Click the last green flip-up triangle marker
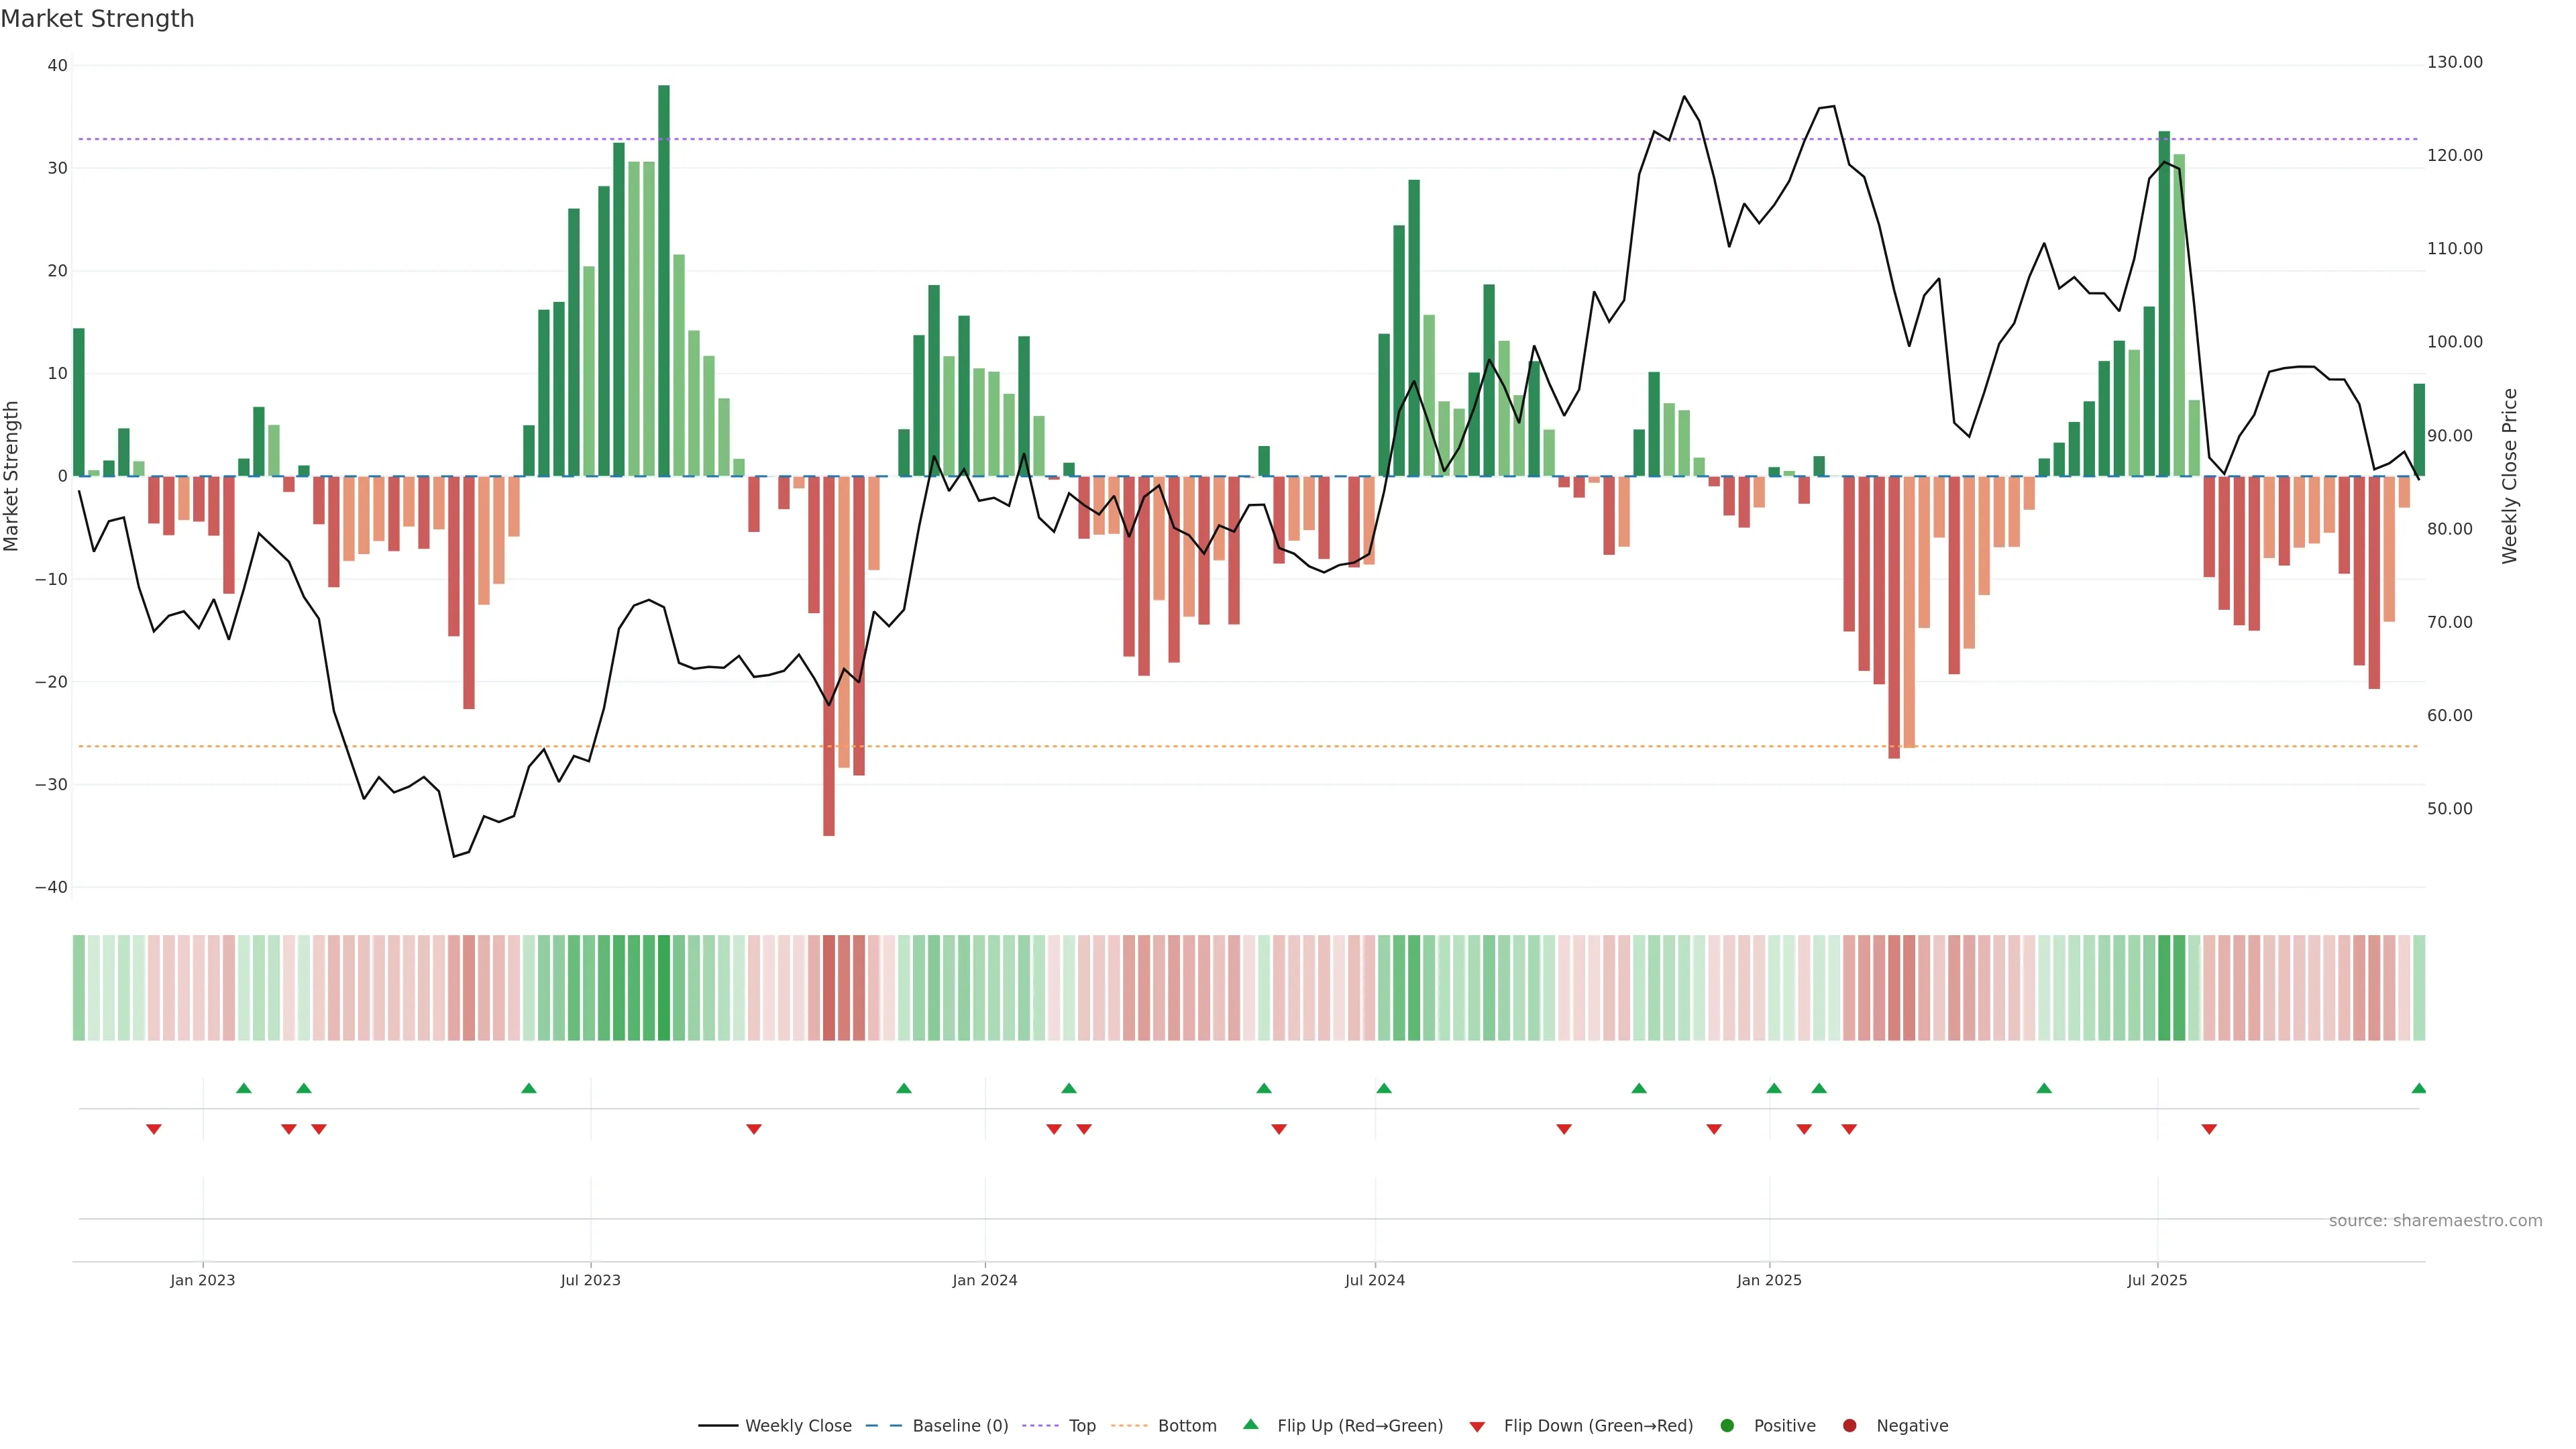This screenshot has height=1449, width=2576. pyautogui.click(x=2418, y=1088)
